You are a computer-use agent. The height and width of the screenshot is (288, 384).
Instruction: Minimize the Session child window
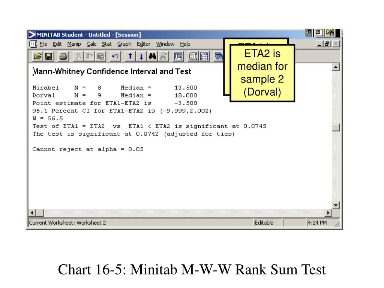[319, 44]
